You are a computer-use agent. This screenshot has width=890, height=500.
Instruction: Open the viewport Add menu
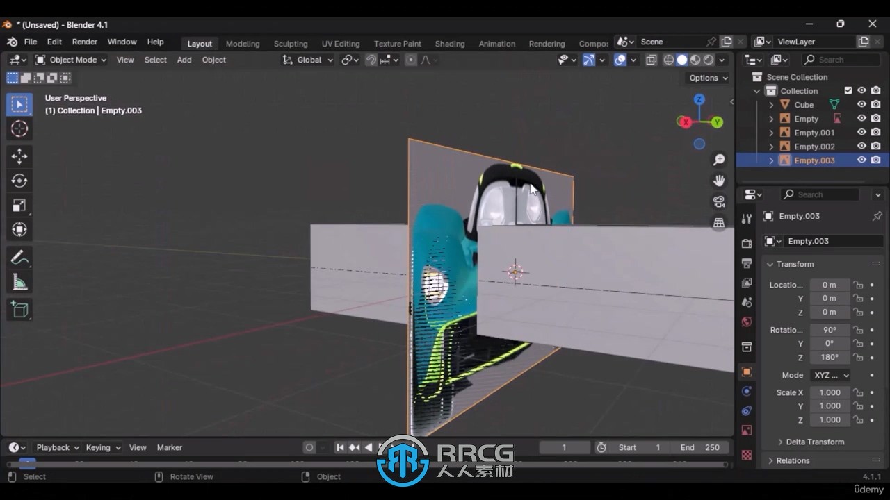pos(184,60)
